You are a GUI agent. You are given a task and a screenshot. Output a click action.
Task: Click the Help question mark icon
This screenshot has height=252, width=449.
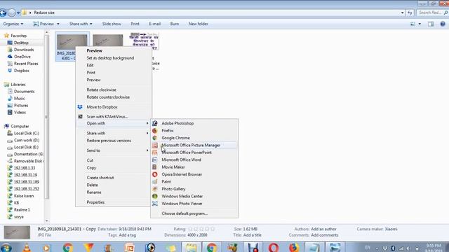443,24
